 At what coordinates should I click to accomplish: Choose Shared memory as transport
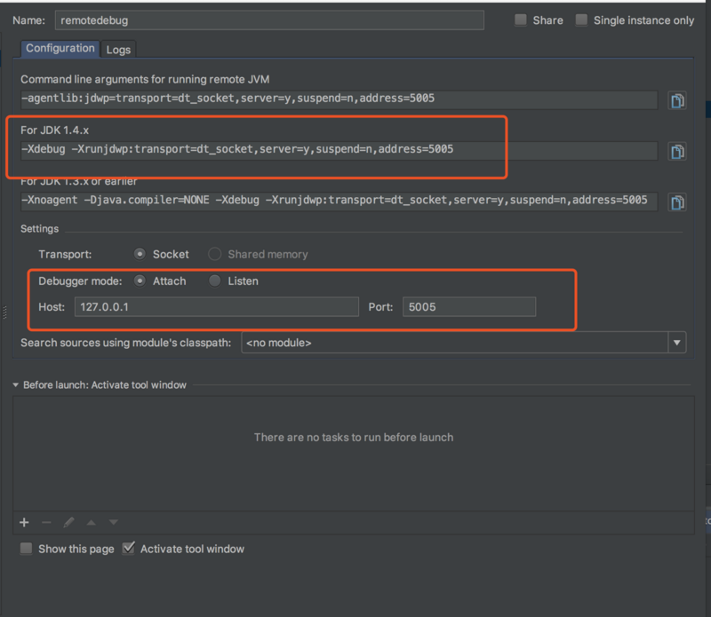(213, 253)
